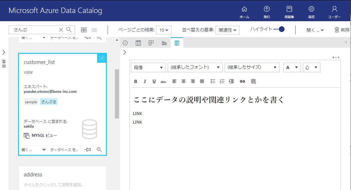Insert a numbered list
351x190 pixels.
222,81
